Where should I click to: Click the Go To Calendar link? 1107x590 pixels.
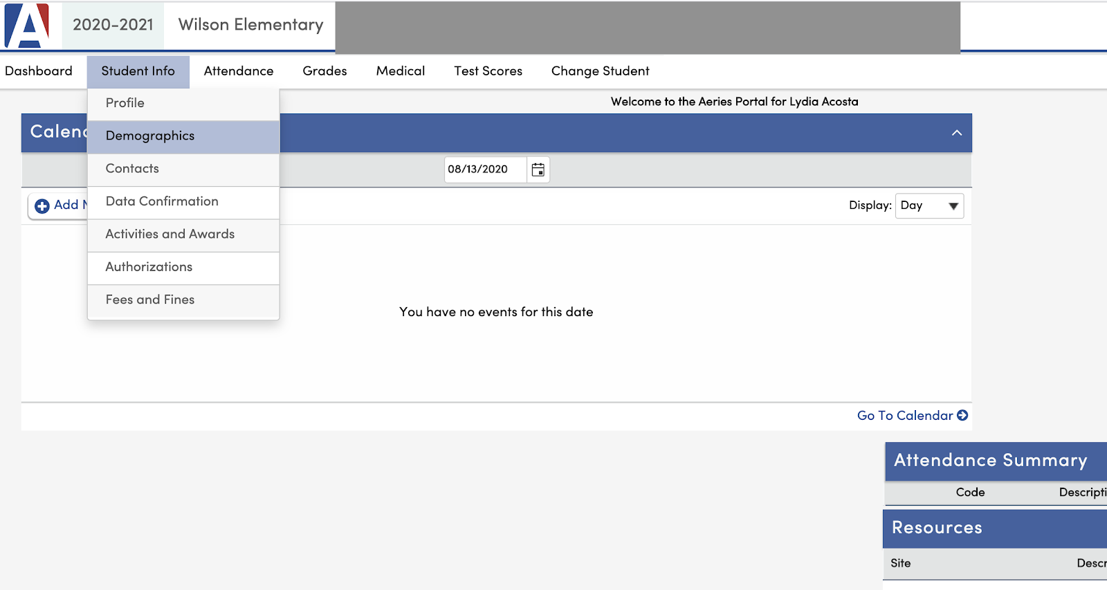(911, 416)
